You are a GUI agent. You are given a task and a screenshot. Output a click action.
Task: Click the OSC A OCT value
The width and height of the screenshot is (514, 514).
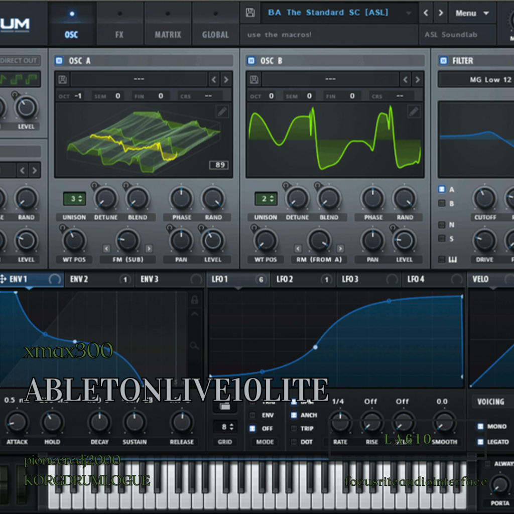point(78,96)
